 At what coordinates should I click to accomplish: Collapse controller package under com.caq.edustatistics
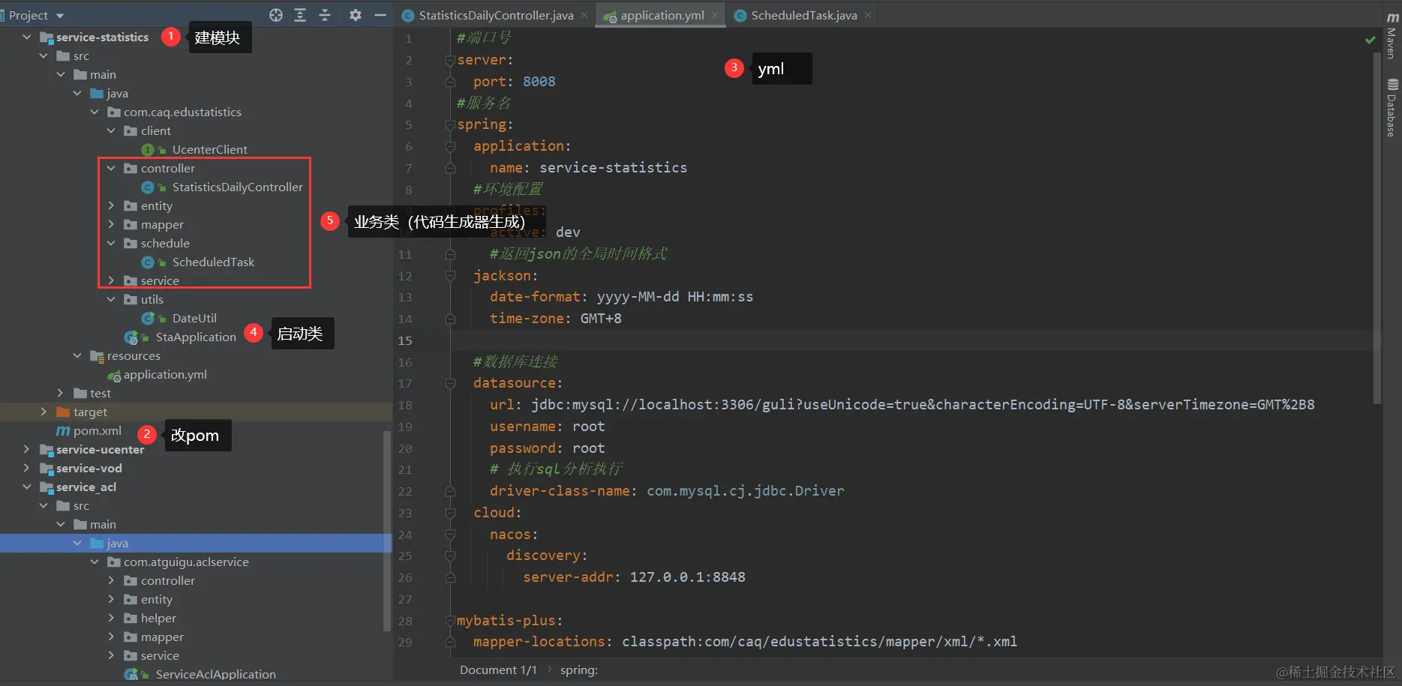pos(111,169)
